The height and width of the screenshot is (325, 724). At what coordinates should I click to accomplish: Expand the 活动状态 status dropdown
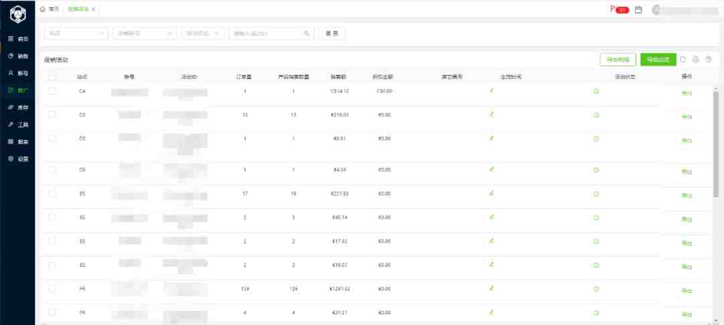coord(202,34)
